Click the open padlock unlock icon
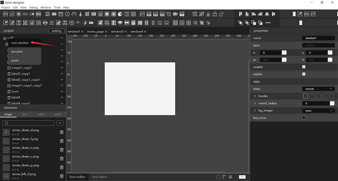 point(221,14)
